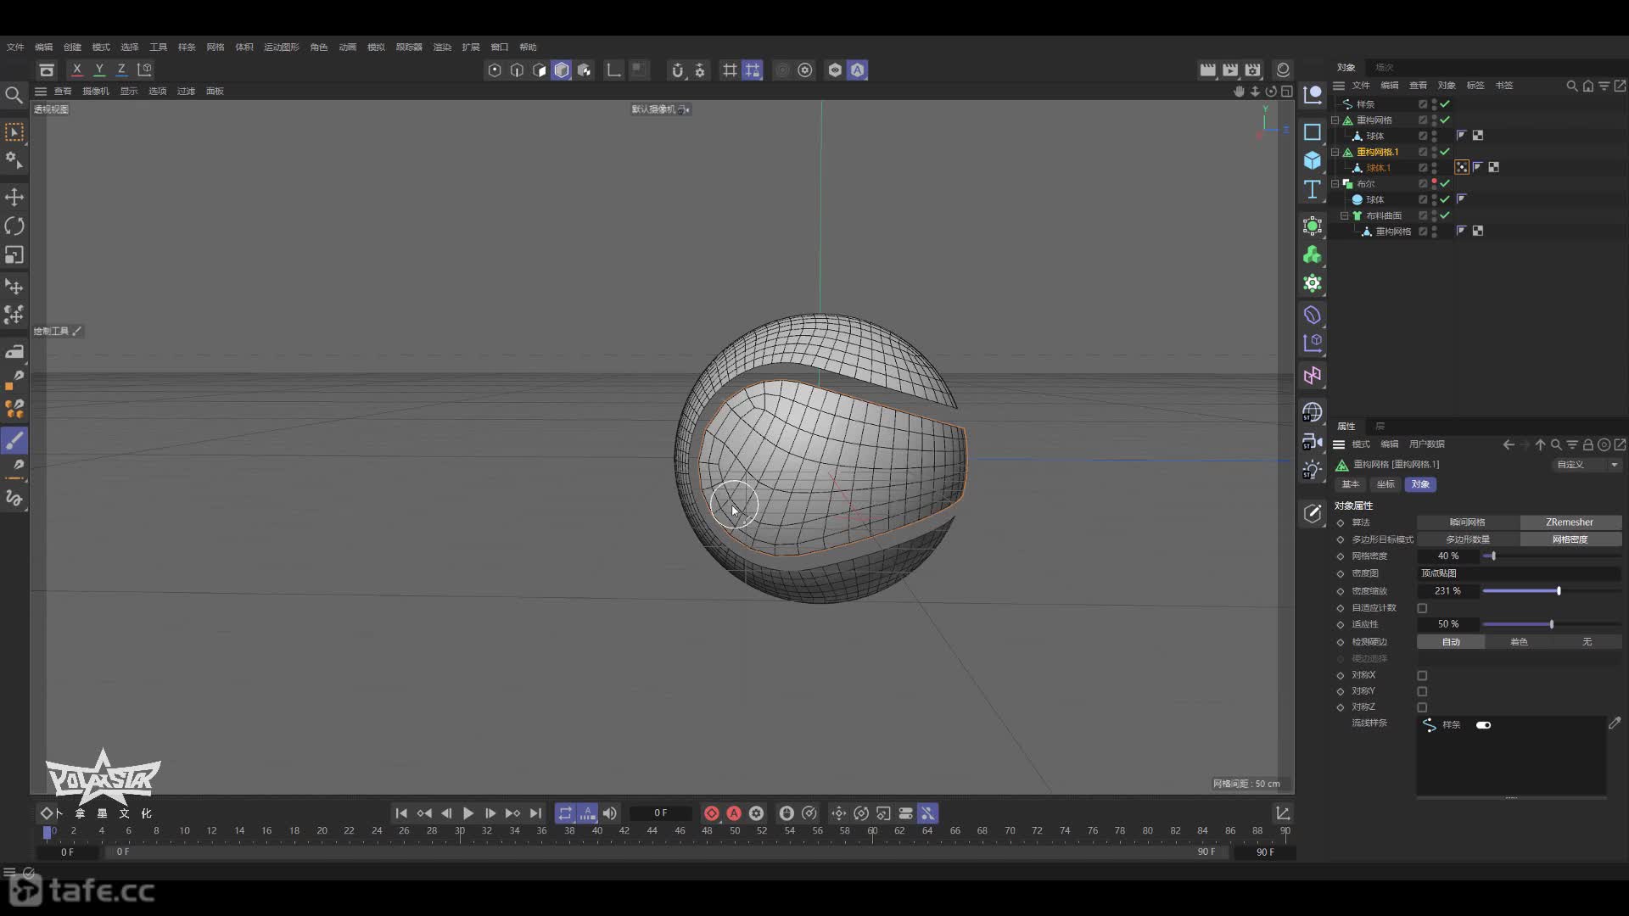Click the globe scene icon in right palette
This screenshot has height=916, width=1629.
(x=1313, y=412)
